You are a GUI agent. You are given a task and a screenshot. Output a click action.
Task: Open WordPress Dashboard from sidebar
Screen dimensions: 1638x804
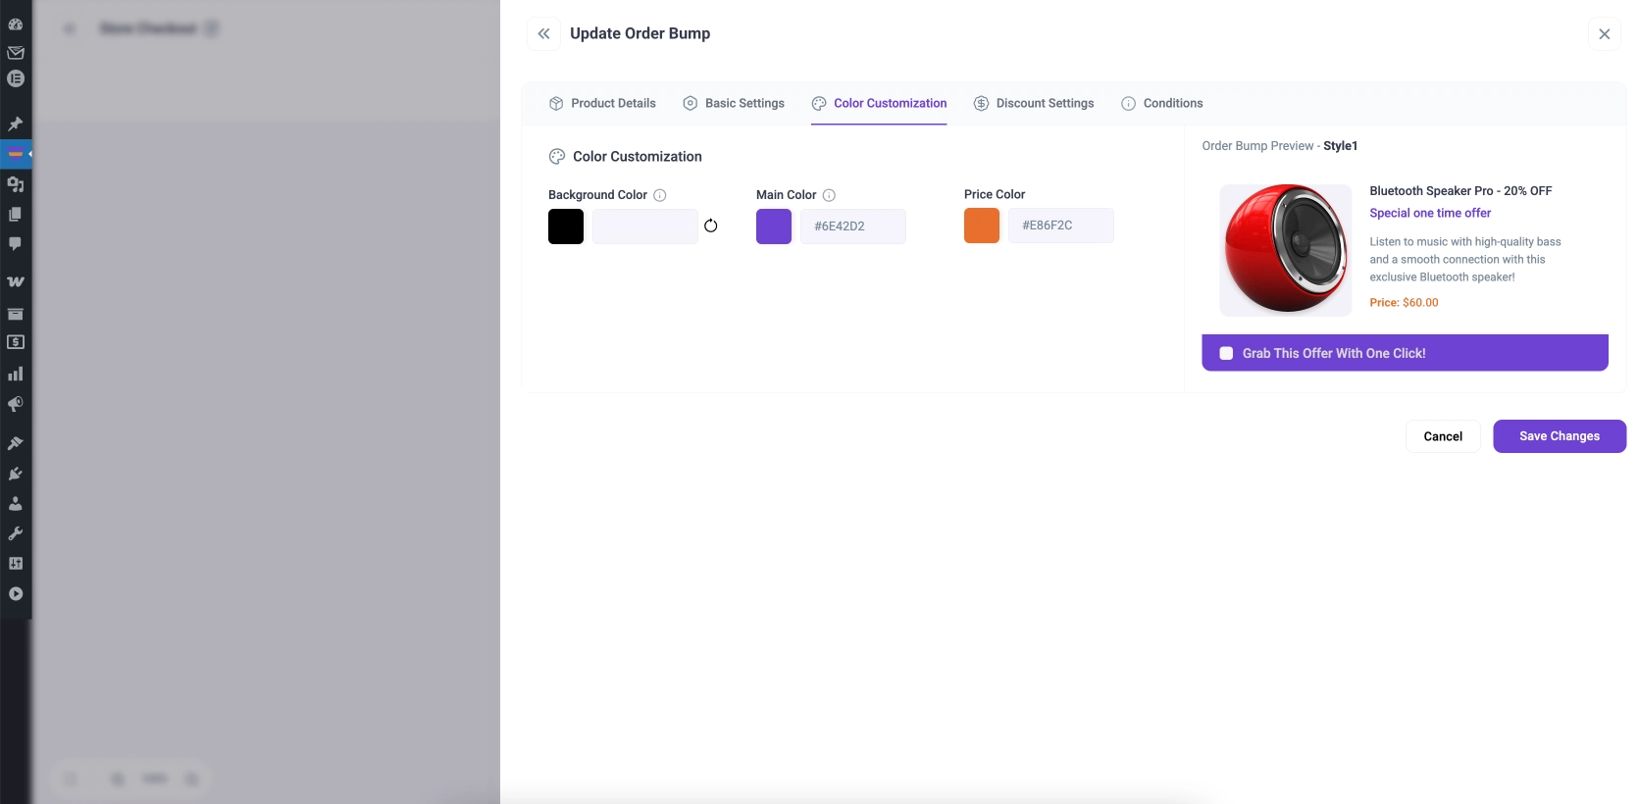tap(16, 24)
